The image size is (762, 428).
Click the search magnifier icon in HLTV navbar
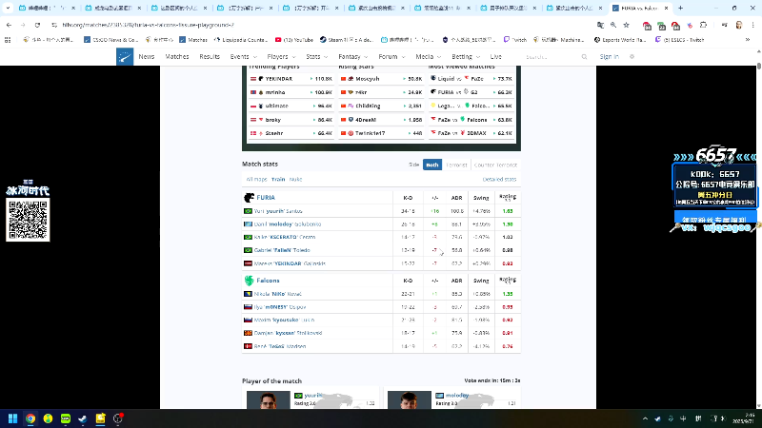(584, 57)
